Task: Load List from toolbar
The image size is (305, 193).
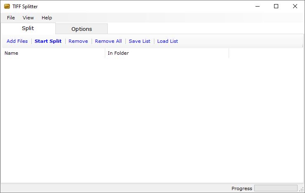Action: pyautogui.click(x=168, y=41)
